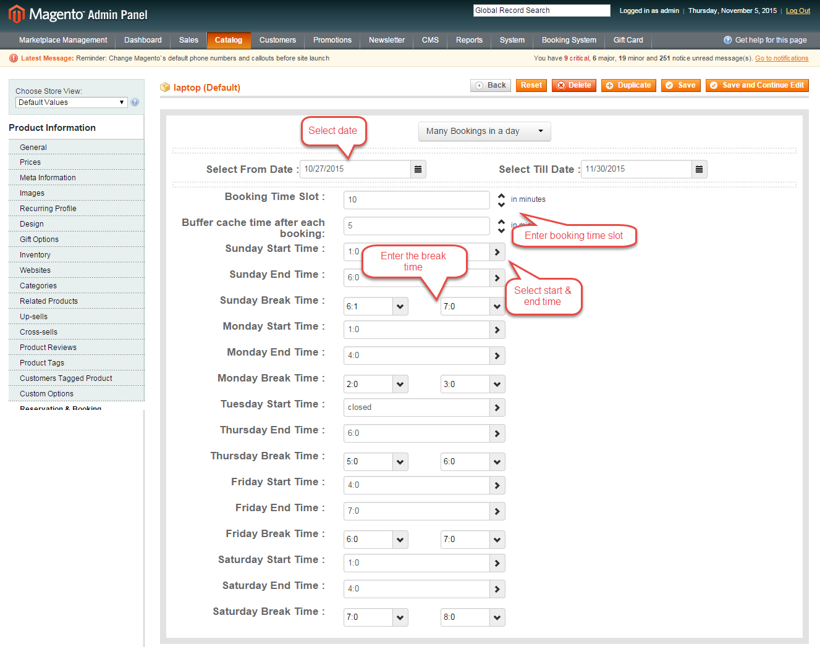This screenshot has width=820, height=647.
Task: Click arrow next to Friday End Time
Action: coord(497,511)
